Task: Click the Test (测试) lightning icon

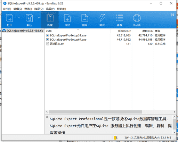Action: (x=102, y=18)
